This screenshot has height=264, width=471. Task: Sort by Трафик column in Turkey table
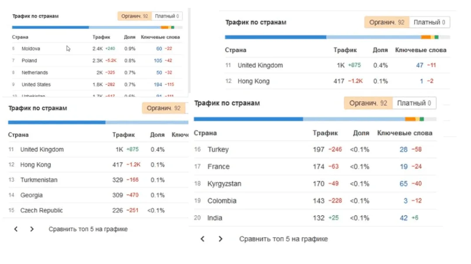[325, 133]
